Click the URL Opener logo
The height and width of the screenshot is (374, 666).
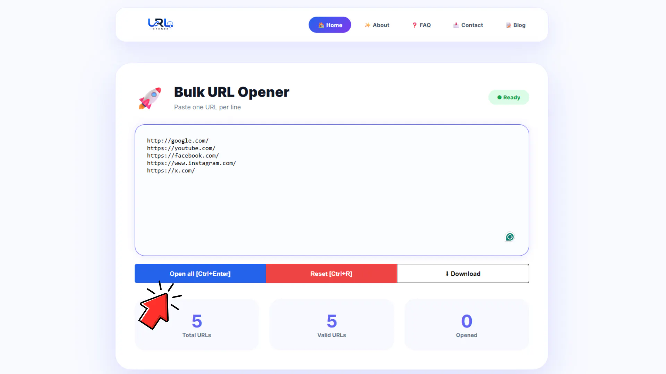pyautogui.click(x=161, y=24)
